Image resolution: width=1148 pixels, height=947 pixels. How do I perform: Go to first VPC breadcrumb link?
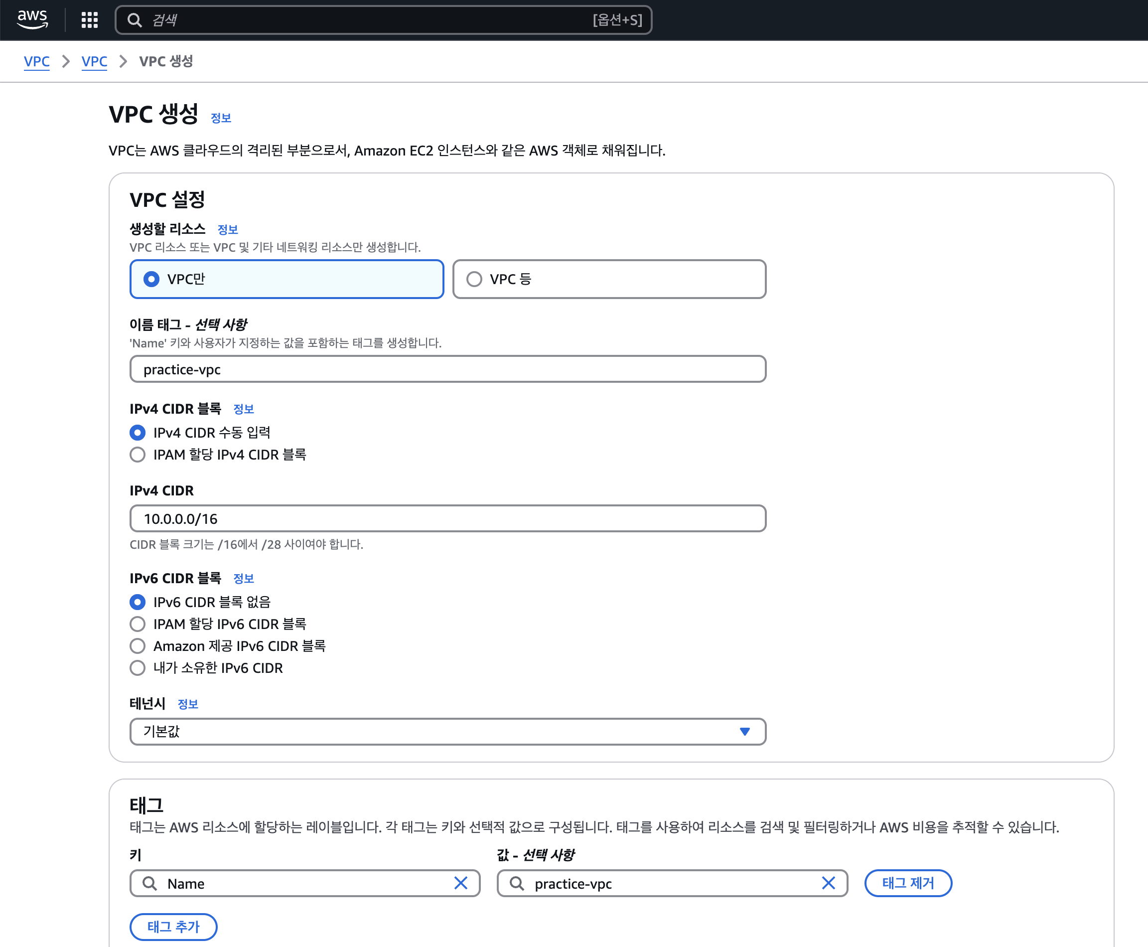tap(36, 62)
